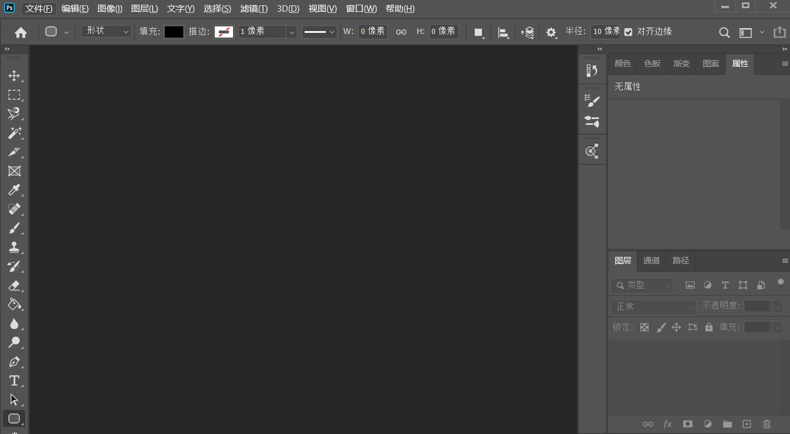Select the Frame tool
The width and height of the screenshot is (790, 434).
pos(14,171)
